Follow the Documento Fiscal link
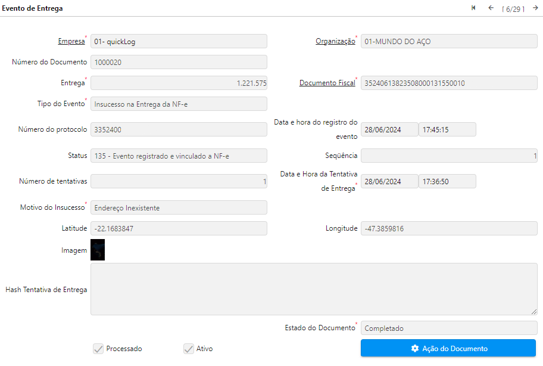The height and width of the screenshot is (366, 543). (x=327, y=83)
